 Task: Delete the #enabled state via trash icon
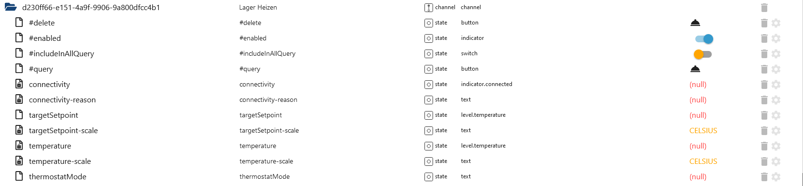point(764,38)
